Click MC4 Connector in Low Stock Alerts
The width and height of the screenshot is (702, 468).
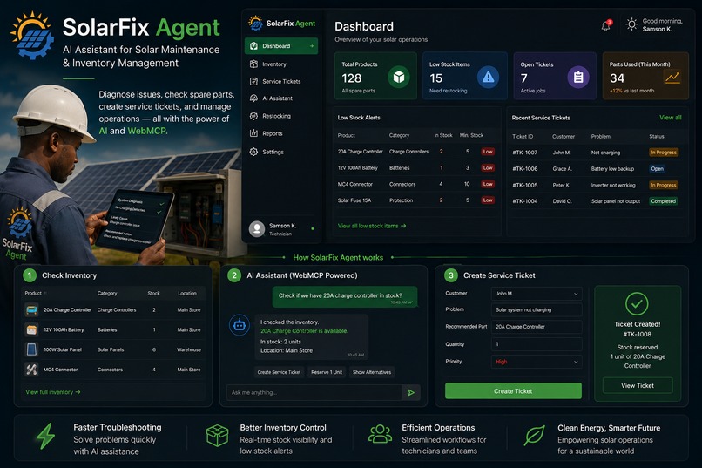[x=355, y=184]
